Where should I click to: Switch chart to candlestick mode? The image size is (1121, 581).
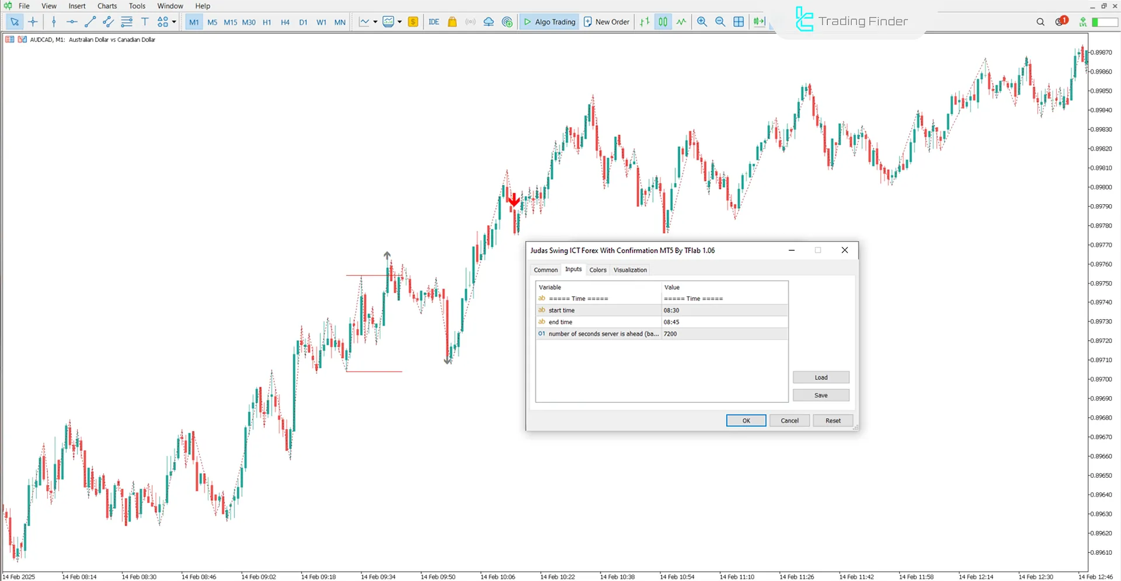tap(663, 22)
